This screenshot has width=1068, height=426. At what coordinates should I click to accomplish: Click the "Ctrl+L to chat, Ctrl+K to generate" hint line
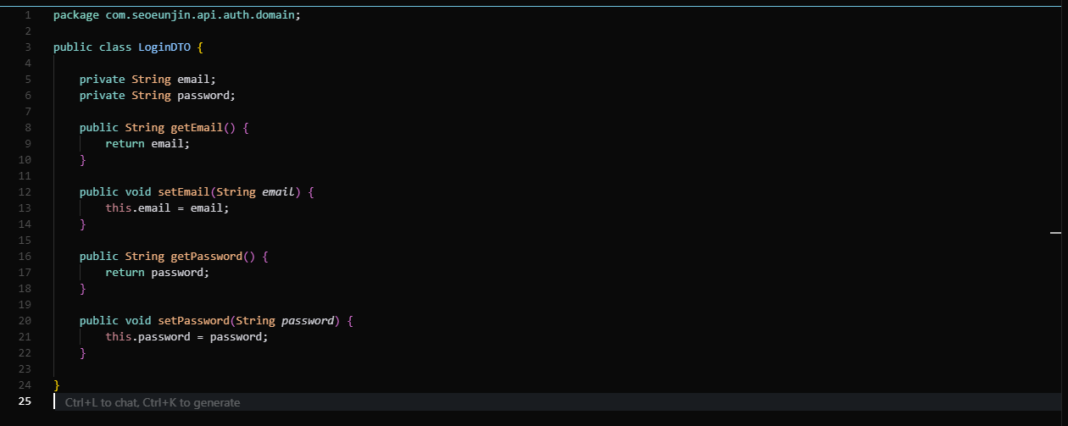153,402
